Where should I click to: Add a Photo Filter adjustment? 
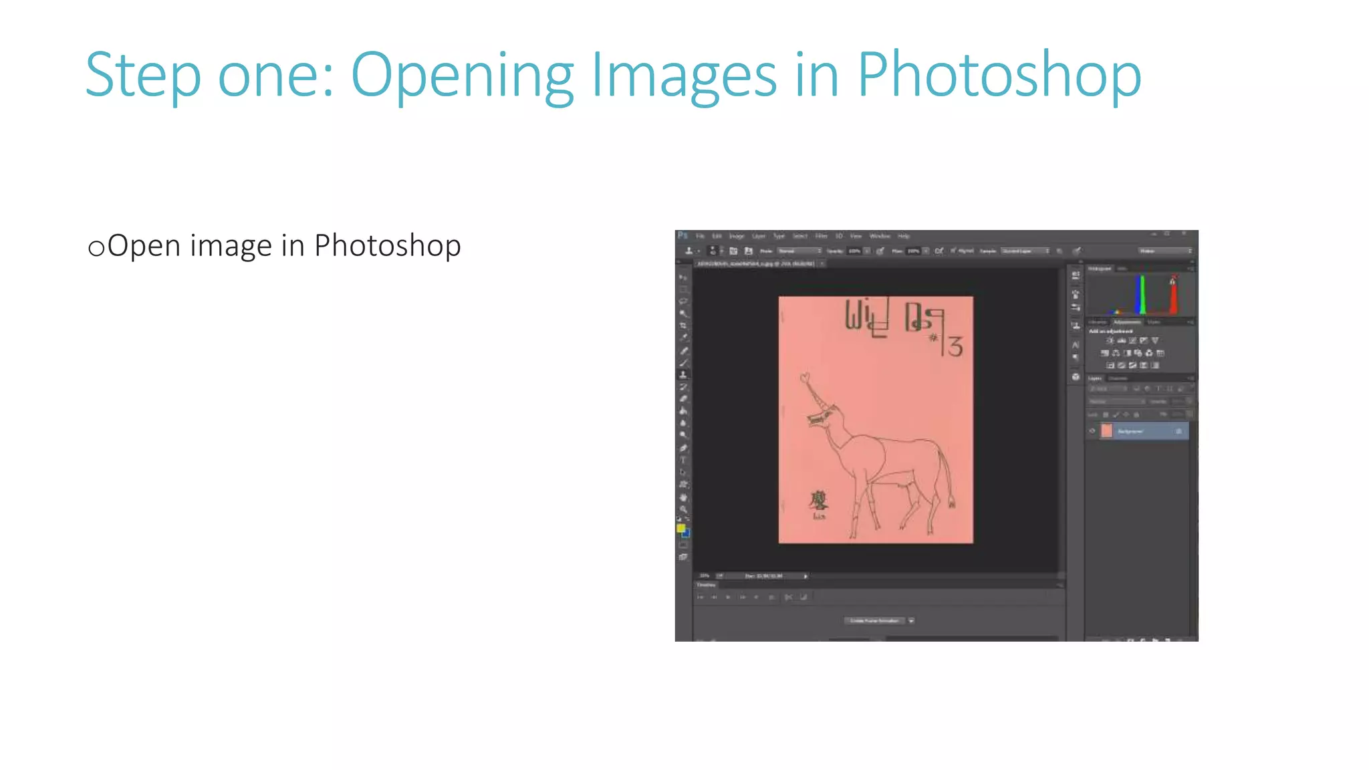coord(1138,353)
